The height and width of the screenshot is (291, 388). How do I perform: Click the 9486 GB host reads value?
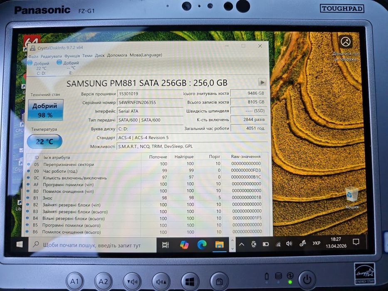(x=249, y=93)
